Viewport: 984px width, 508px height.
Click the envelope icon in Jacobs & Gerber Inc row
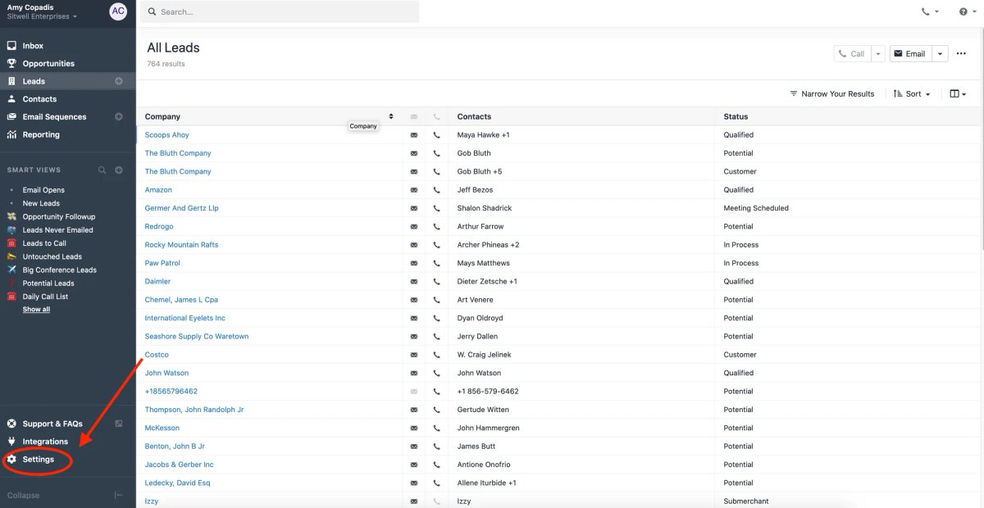point(413,465)
